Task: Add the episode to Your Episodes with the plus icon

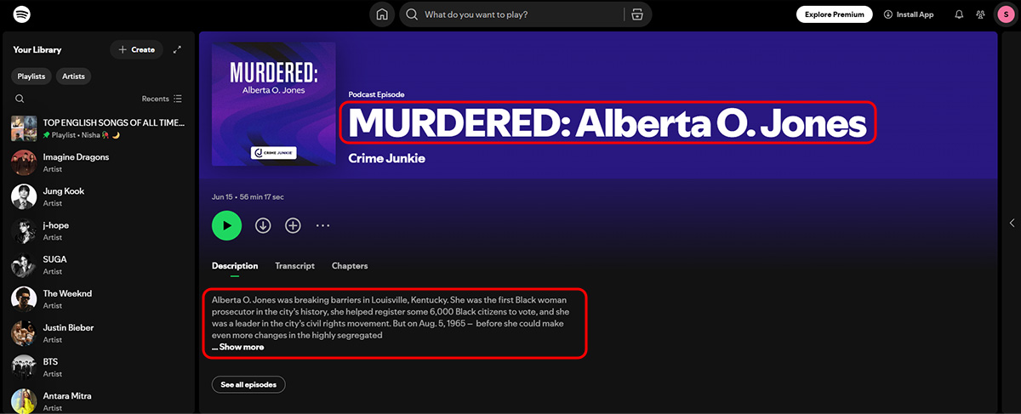Action: pyautogui.click(x=293, y=225)
